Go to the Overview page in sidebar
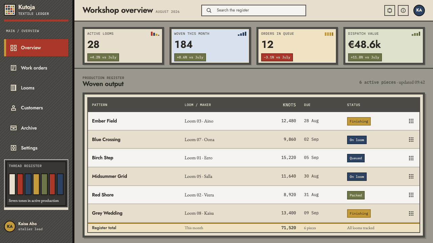The height and width of the screenshot is (243, 433). click(36, 48)
